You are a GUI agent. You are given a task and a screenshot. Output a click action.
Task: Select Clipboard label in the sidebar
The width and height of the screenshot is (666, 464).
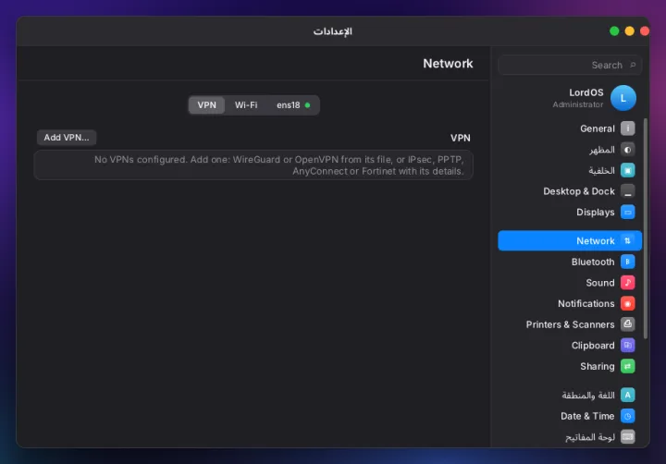click(593, 345)
